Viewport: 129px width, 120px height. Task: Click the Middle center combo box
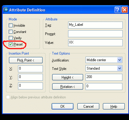click(104, 60)
